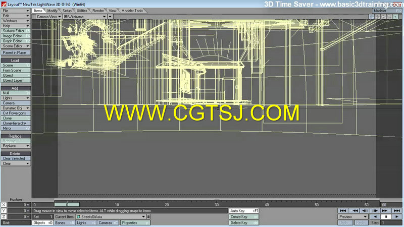Open the Camera View dropdown
This screenshot has width=404, height=227.
tap(48, 17)
